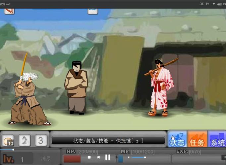226x165 pixels.
Task: Click the 状态/装备/技能 hint text bar
Action: point(108,141)
